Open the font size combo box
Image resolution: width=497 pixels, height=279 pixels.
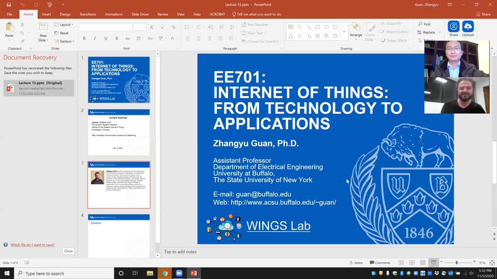coord(139,27)
